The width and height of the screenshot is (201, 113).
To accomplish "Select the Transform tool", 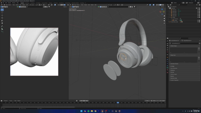I will coord(2,23).
